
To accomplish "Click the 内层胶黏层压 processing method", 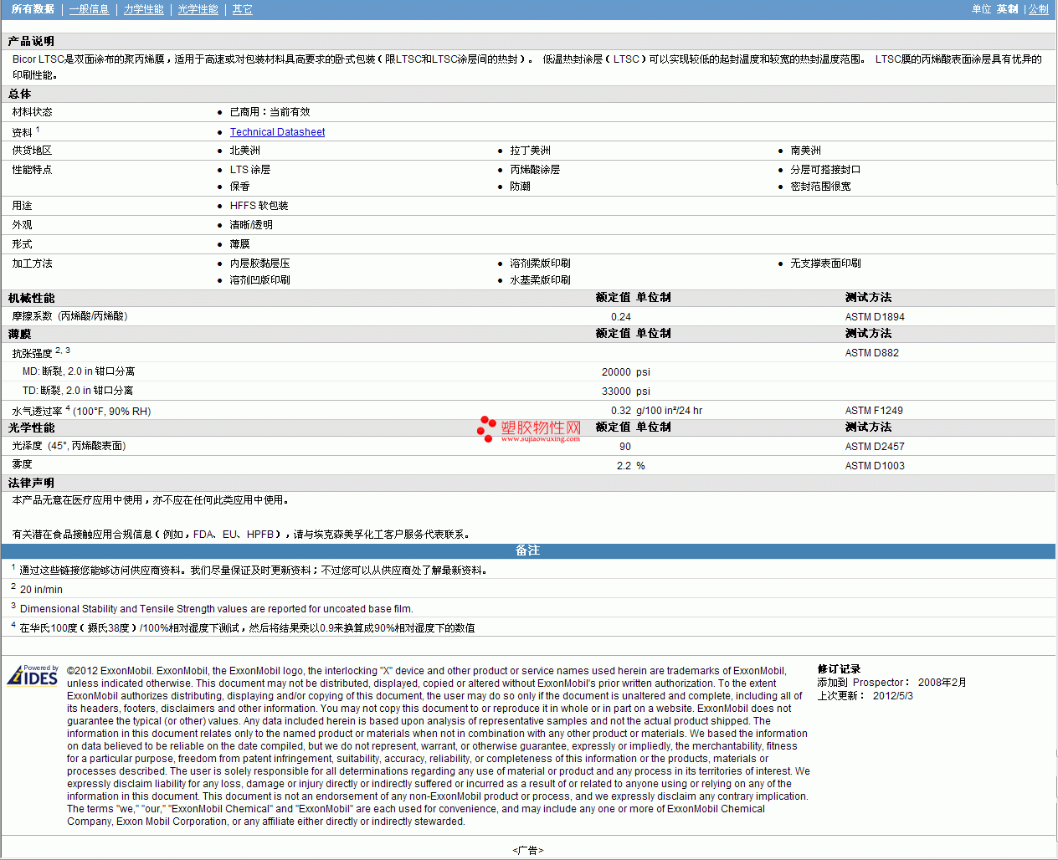I will (259, 264).
